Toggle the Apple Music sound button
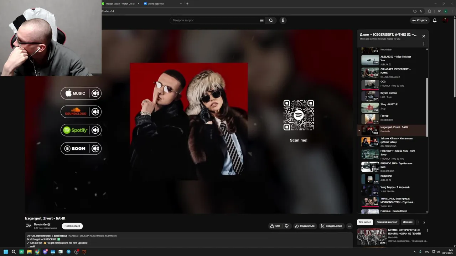Image resolution: width=456 pixels, height=256 pixels. [x=95, y=93]
